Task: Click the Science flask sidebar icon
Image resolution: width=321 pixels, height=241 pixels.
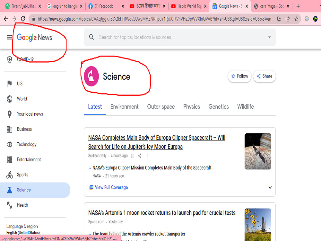Action: [x=9, y=190]
